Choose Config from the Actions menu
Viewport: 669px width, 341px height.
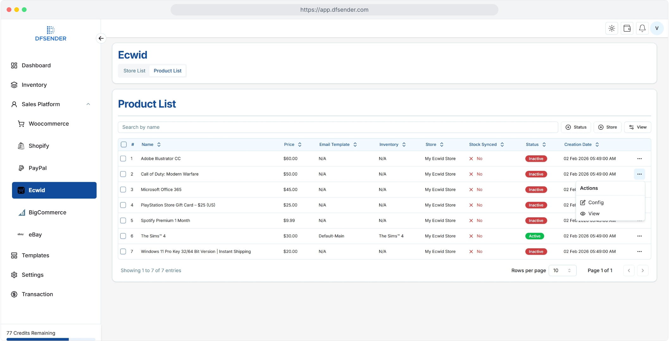[596, 203]
